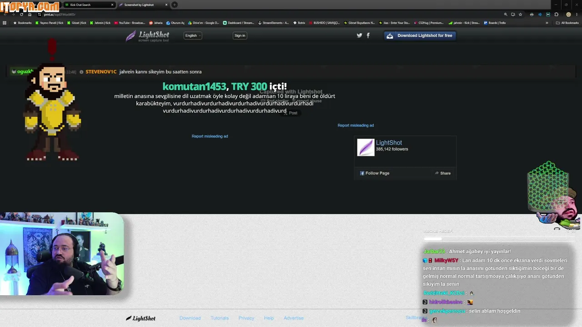Viewport: 582px width, 327px height.
Task: Open YouTube - Broadcas... bookmark
Action: tap(130, 23)
